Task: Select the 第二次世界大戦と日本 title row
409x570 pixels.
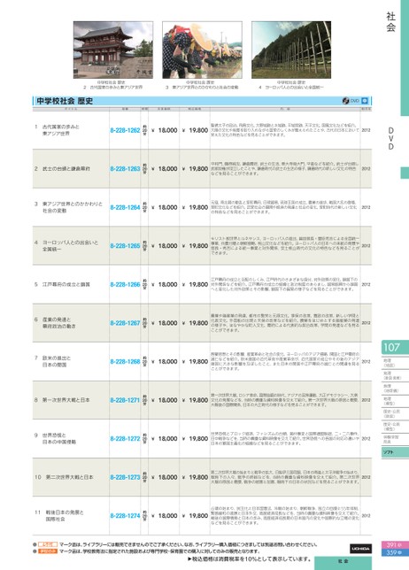Action: [x=202, y=477]
